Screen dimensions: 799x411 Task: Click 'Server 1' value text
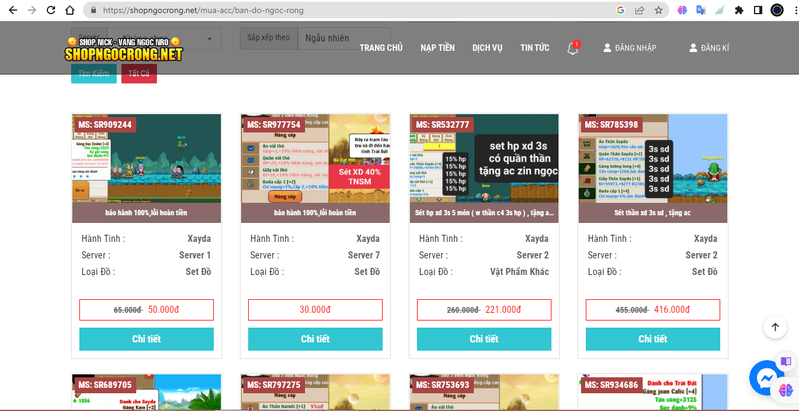pyautogui.click(x=195, y=255)
